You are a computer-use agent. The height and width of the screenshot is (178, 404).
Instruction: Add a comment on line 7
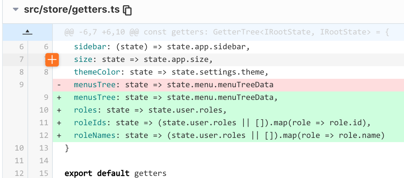pyautogui.click(x=52, y=60)
